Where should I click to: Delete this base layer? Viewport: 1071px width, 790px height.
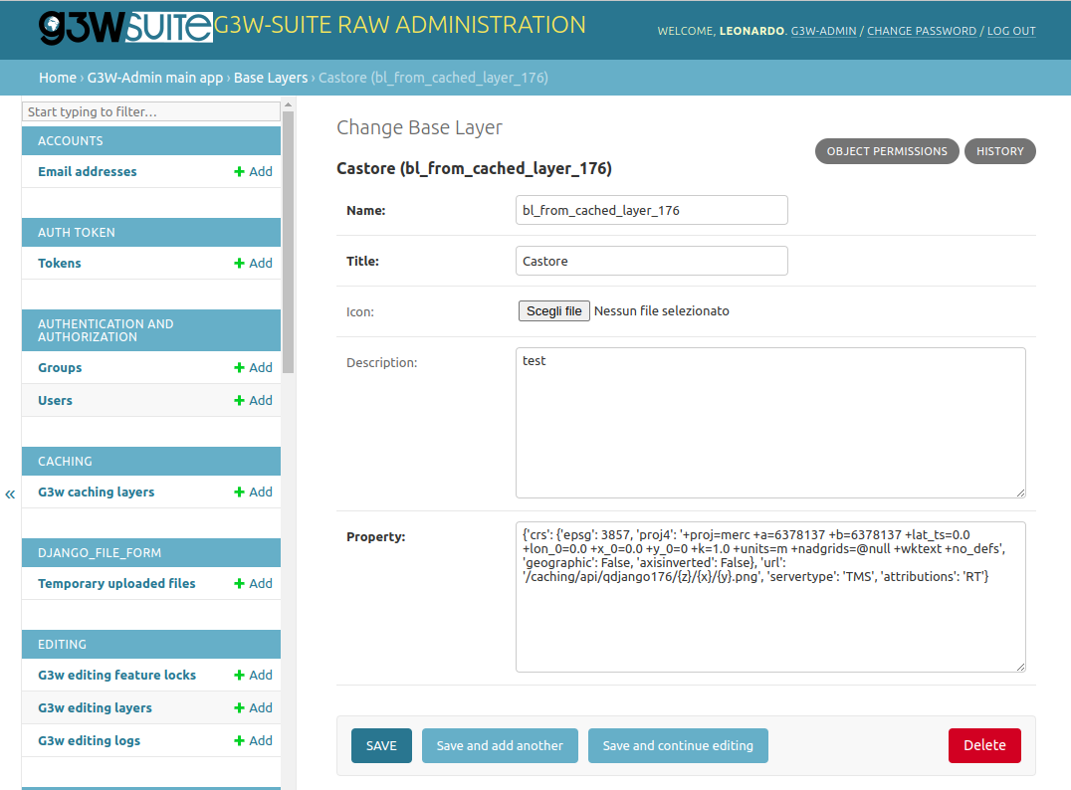984,745
